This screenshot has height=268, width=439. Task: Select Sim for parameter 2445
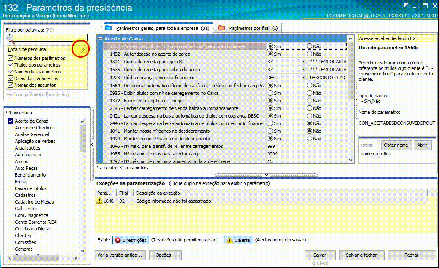click(x=270, y=123)
